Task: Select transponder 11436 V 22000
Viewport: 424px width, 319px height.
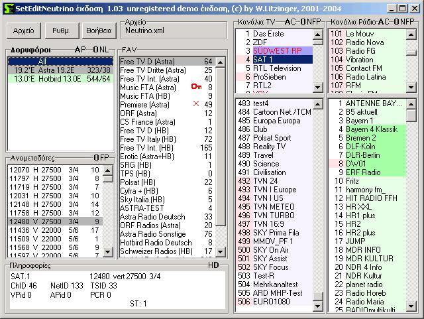Action: [x=55, y=230]
